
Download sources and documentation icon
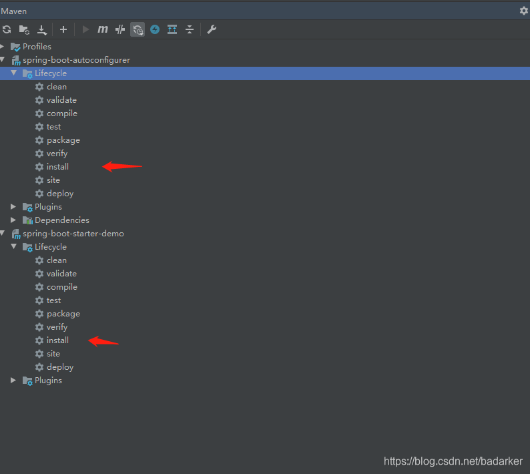pyautogui.click(x=42, y=30)
